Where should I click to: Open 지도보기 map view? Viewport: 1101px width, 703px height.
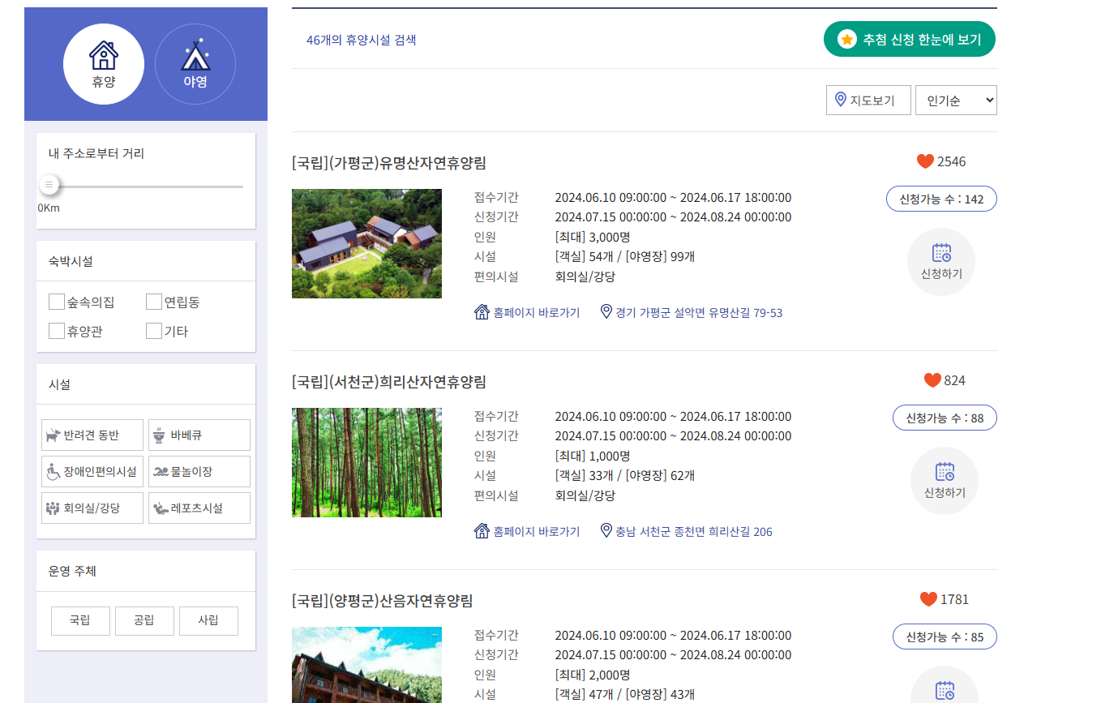pyautogui.click(x=868, y=101)
